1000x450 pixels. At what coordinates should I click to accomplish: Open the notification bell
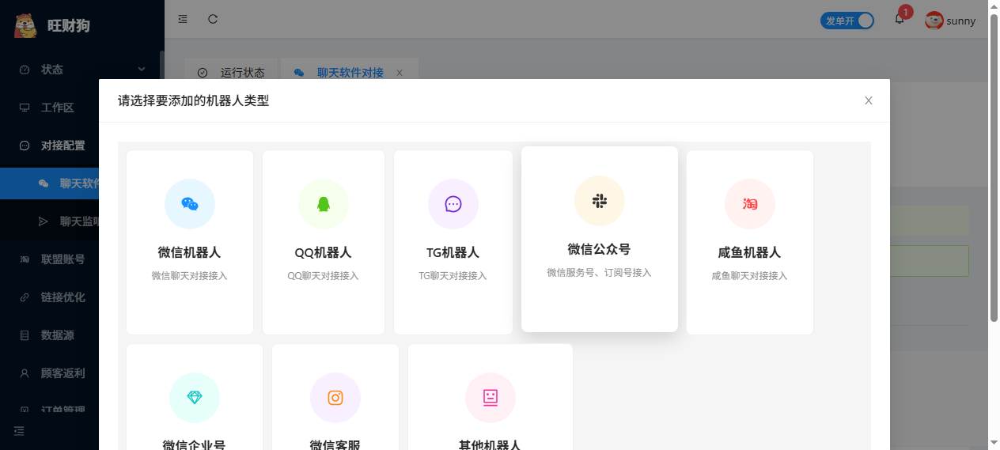click(x=900, y=19)
